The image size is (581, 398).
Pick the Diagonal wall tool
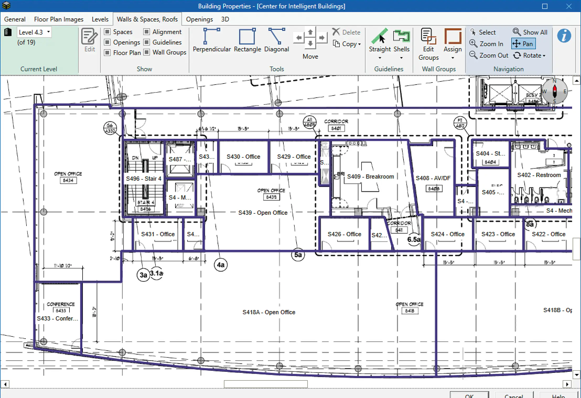click(x=276, y=40)
